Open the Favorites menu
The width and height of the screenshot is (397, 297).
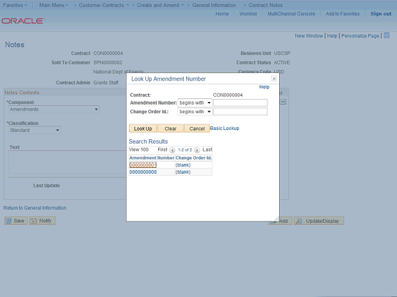tap(15, 5)
